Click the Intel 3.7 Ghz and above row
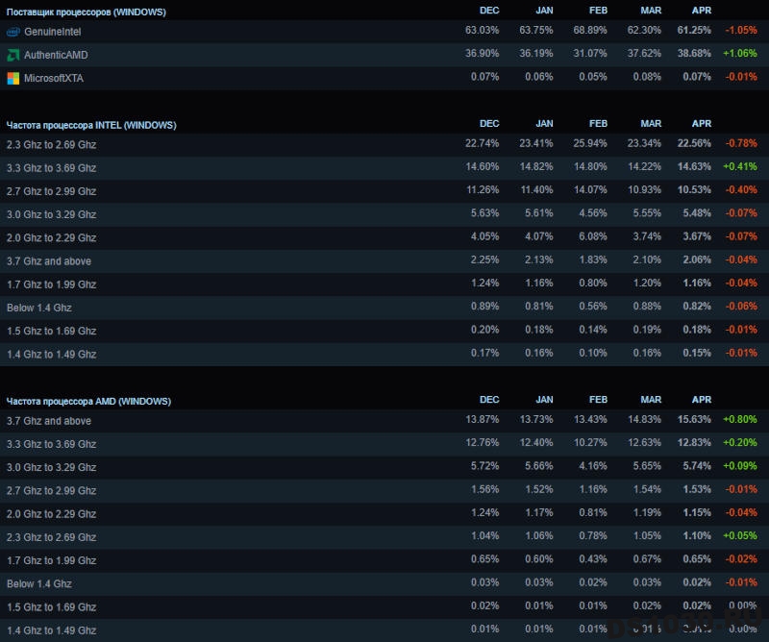 coord(384,260)
